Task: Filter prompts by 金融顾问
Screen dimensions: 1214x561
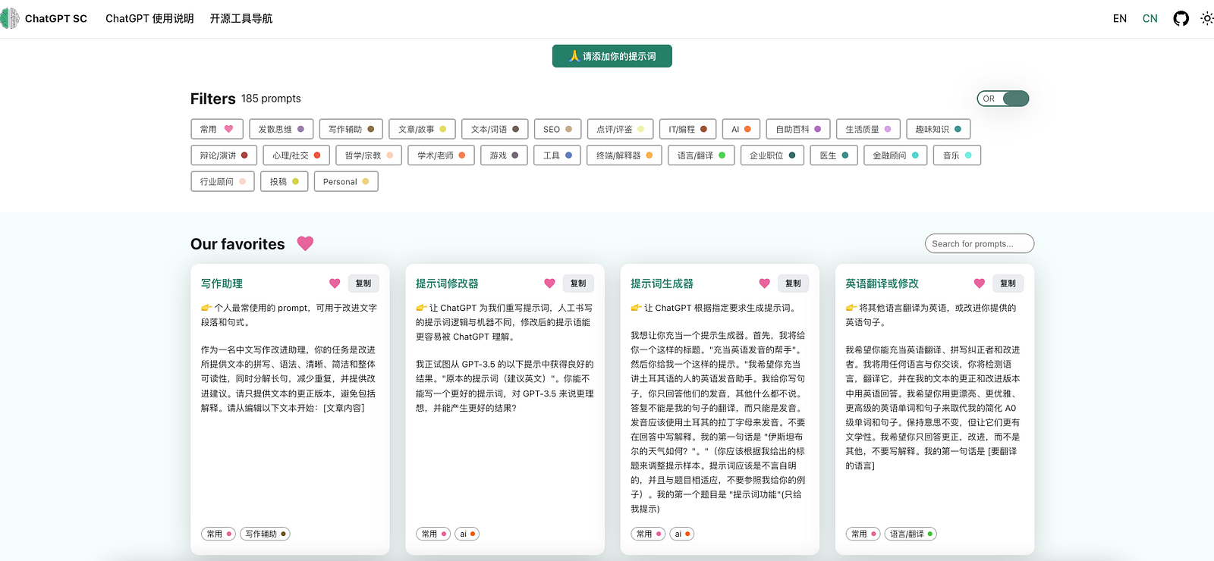Action: pos(895,155)
